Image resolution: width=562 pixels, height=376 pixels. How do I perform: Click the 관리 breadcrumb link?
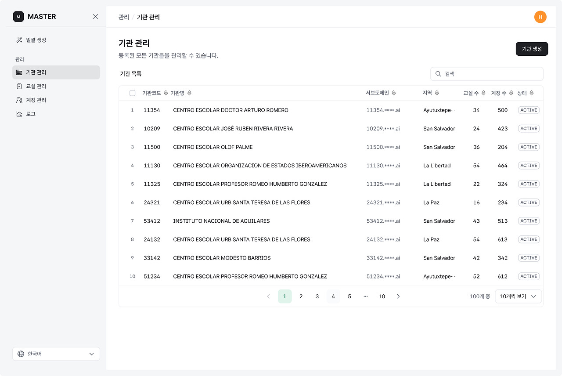click(124, 17)
